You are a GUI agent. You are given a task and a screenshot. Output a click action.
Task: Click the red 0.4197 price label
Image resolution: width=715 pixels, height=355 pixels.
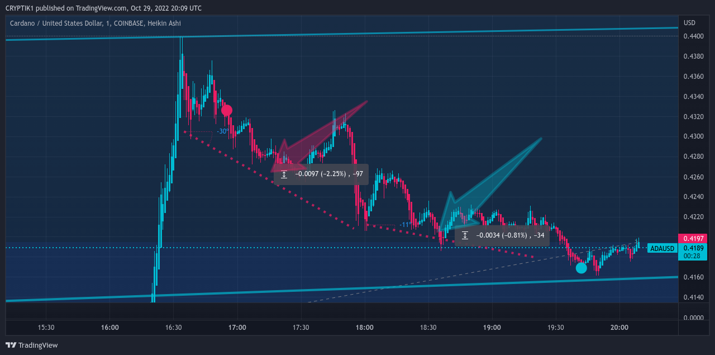pos(692,239)
